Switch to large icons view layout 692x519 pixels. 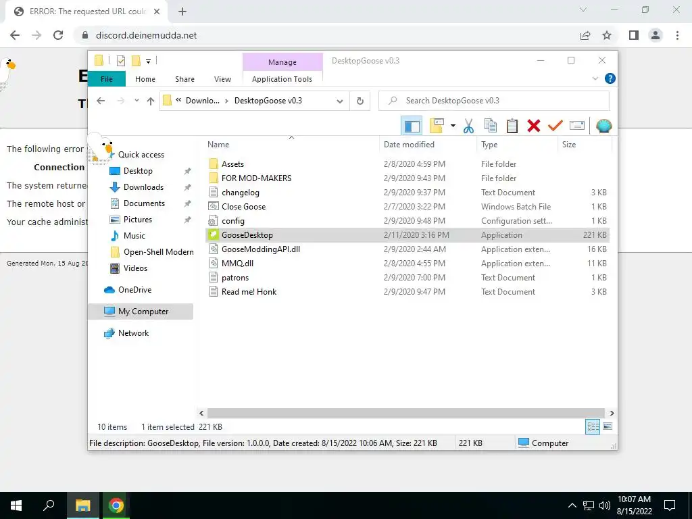tap(608, 426)
